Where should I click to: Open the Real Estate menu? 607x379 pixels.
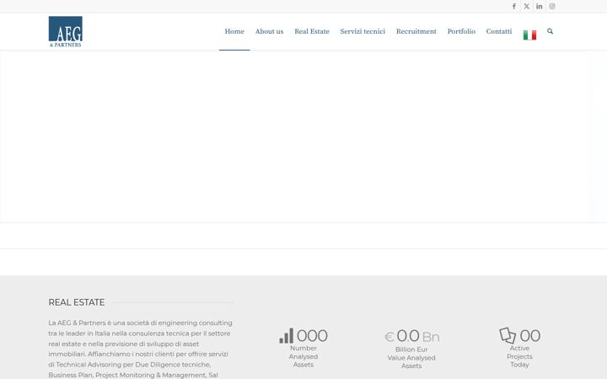(x=312, y=31)
